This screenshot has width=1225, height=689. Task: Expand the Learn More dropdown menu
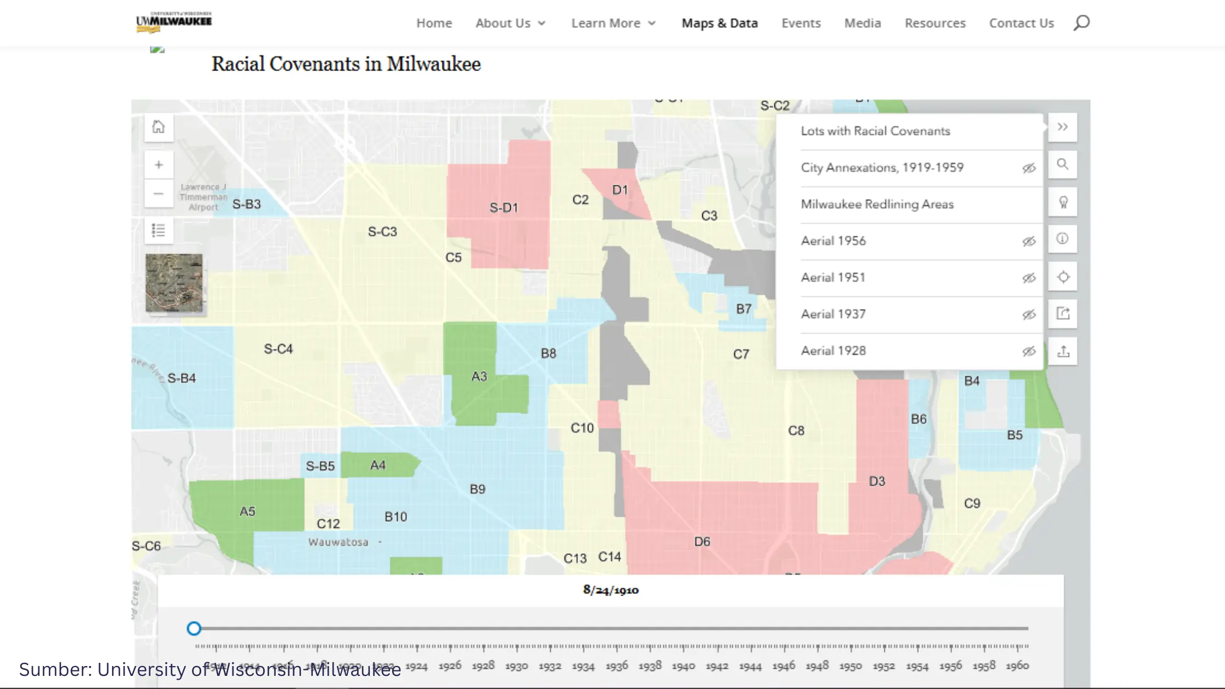(613, 23)
